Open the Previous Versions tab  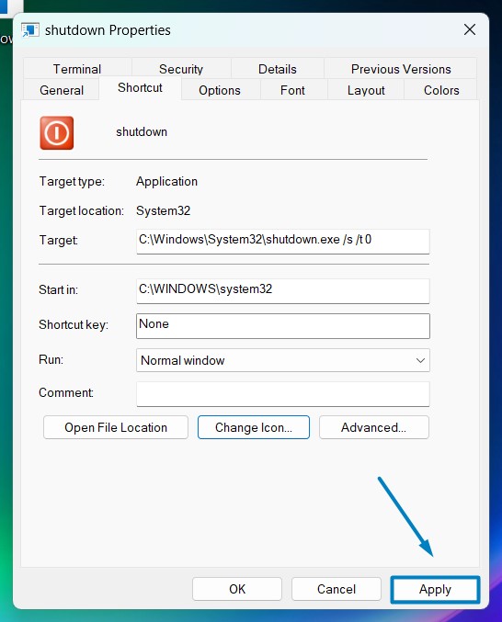[x=401, y=69]
